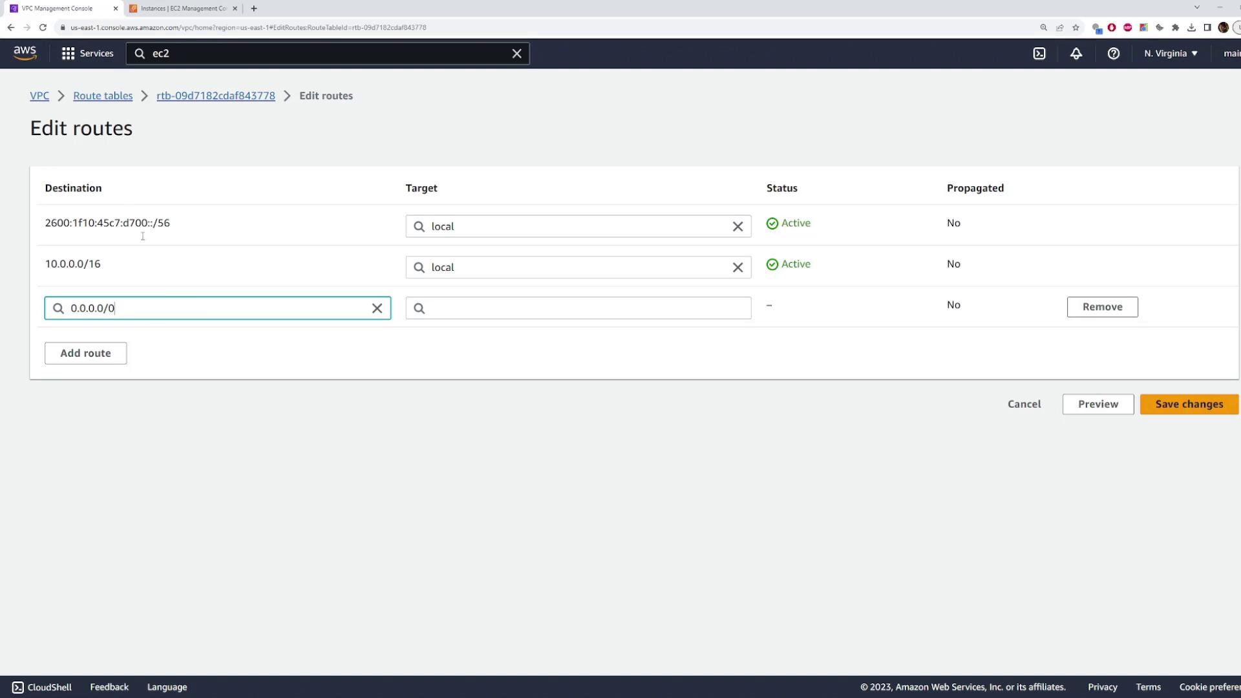Open the empty Target search dropdown

pos(578,308)
